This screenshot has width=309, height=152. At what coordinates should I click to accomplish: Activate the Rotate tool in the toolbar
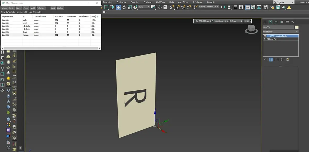point(124,7)
